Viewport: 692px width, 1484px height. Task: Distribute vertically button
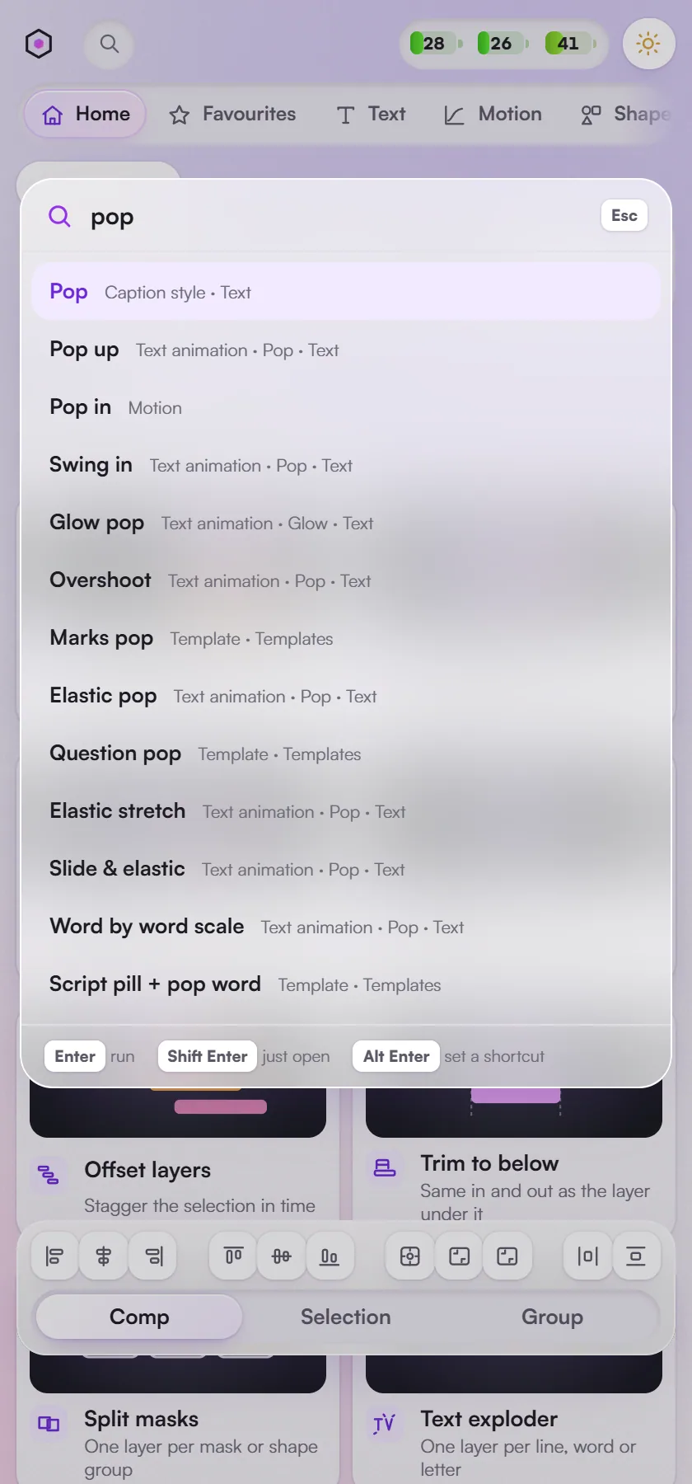point(636,1256)
